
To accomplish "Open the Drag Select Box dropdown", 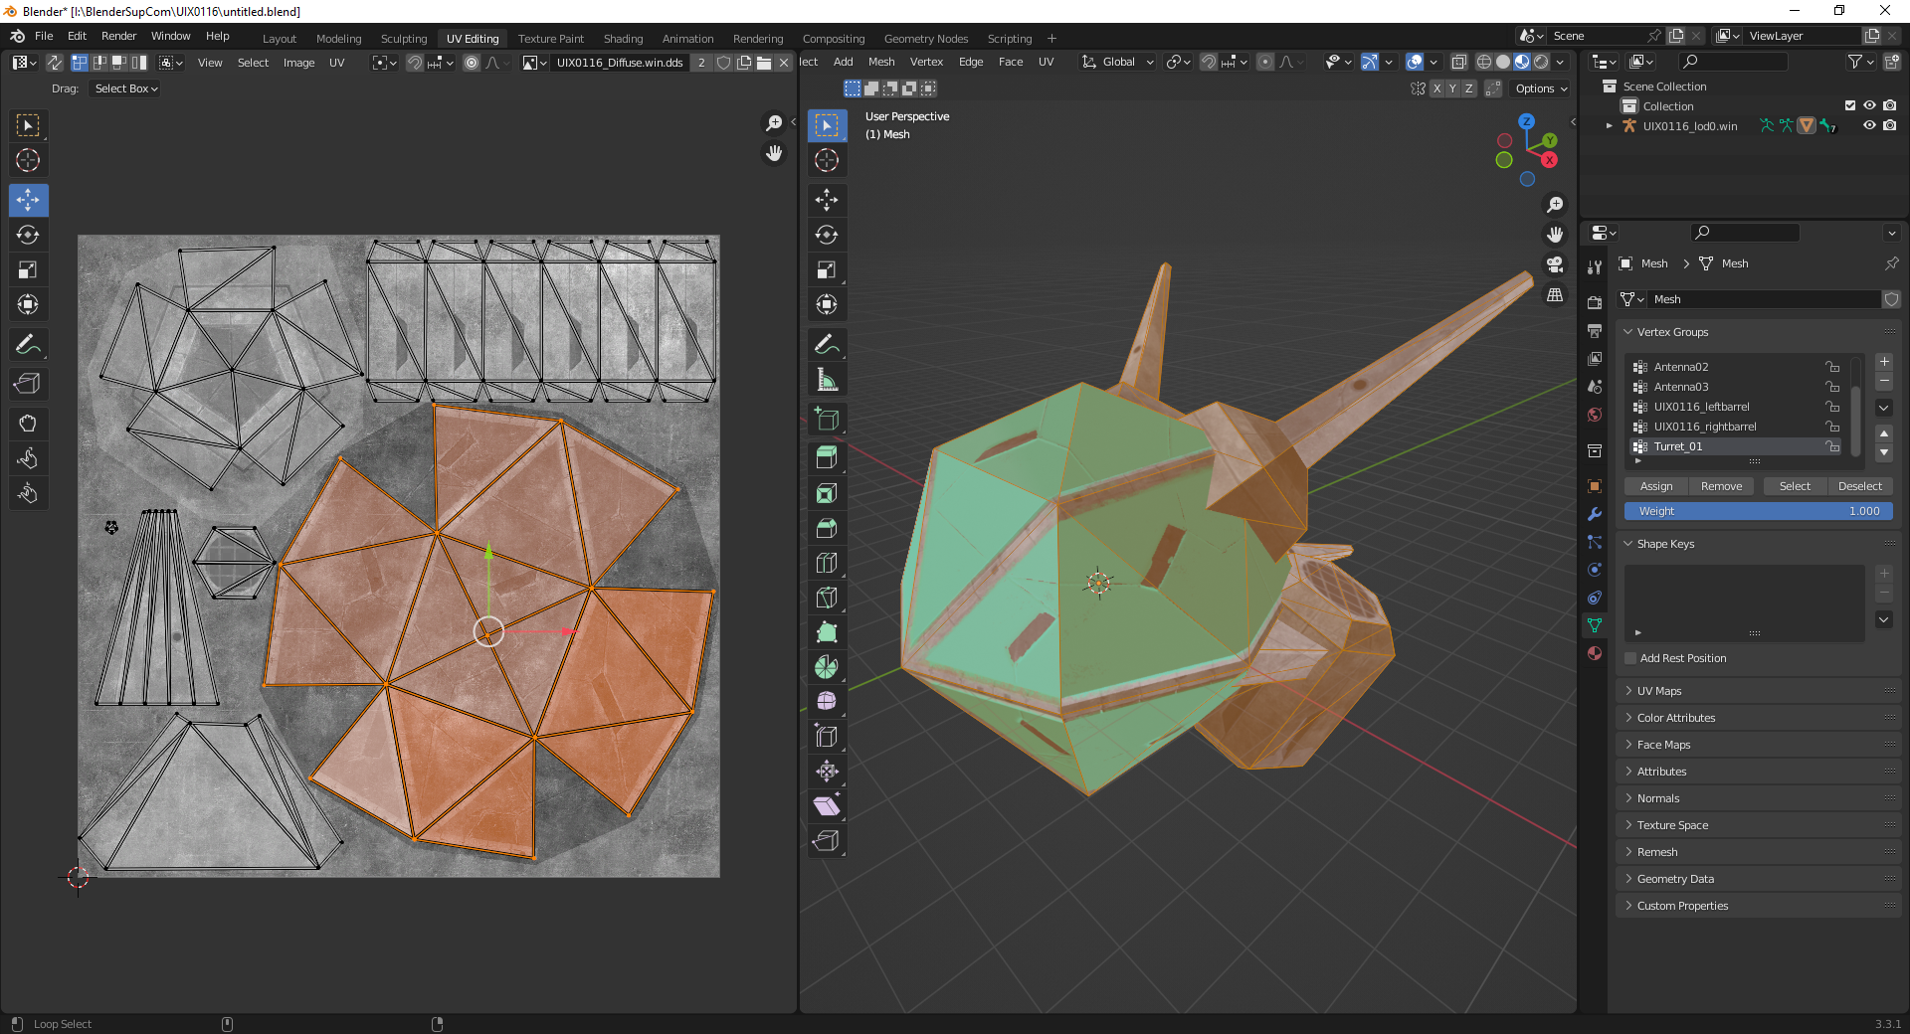I will coord(126,88).
